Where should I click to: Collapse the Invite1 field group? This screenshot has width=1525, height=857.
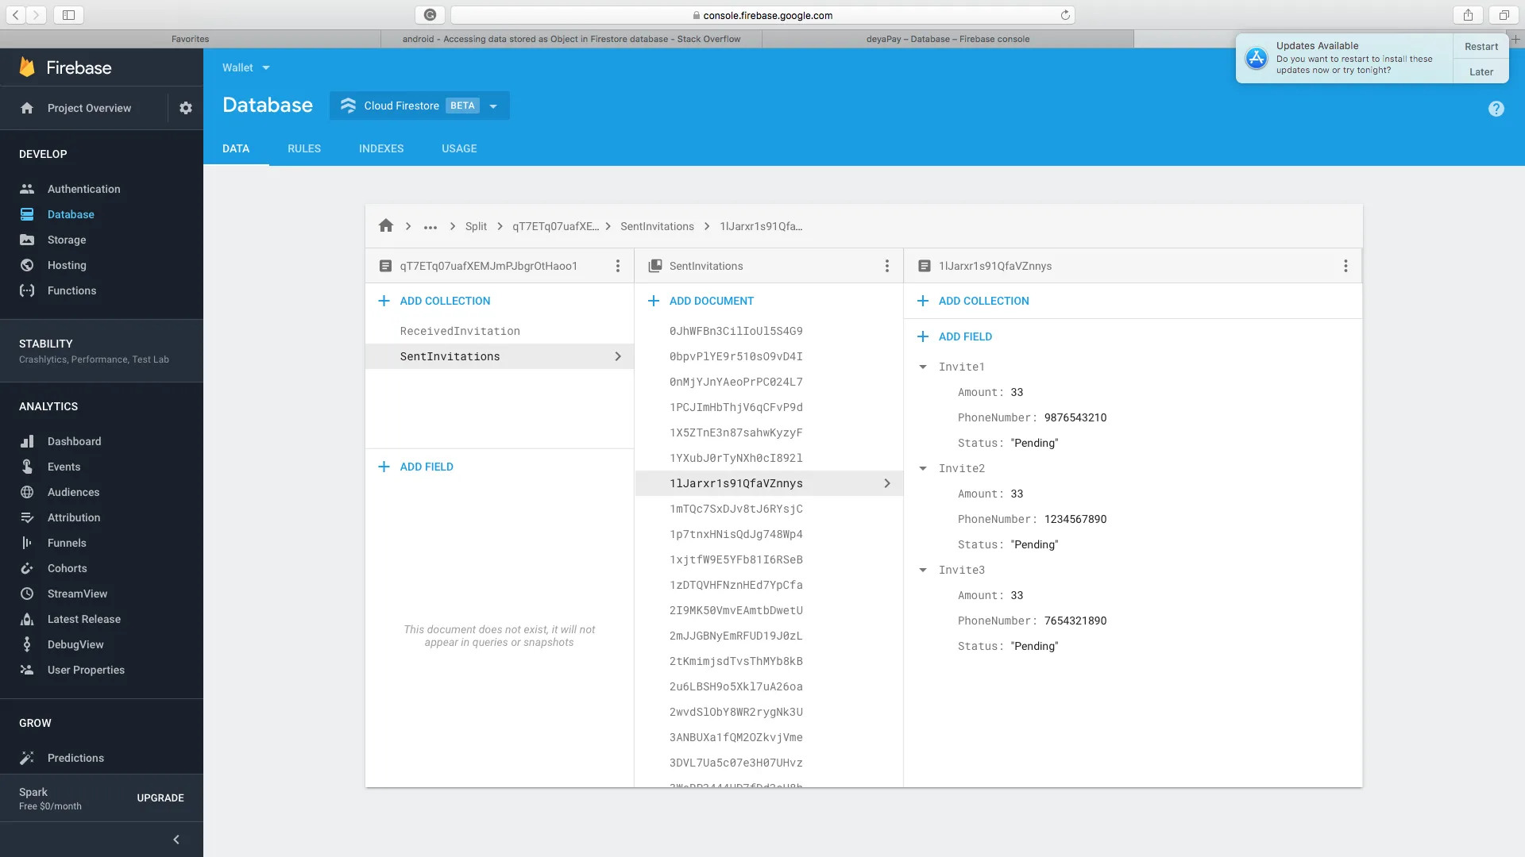click(x=922, y=367)
